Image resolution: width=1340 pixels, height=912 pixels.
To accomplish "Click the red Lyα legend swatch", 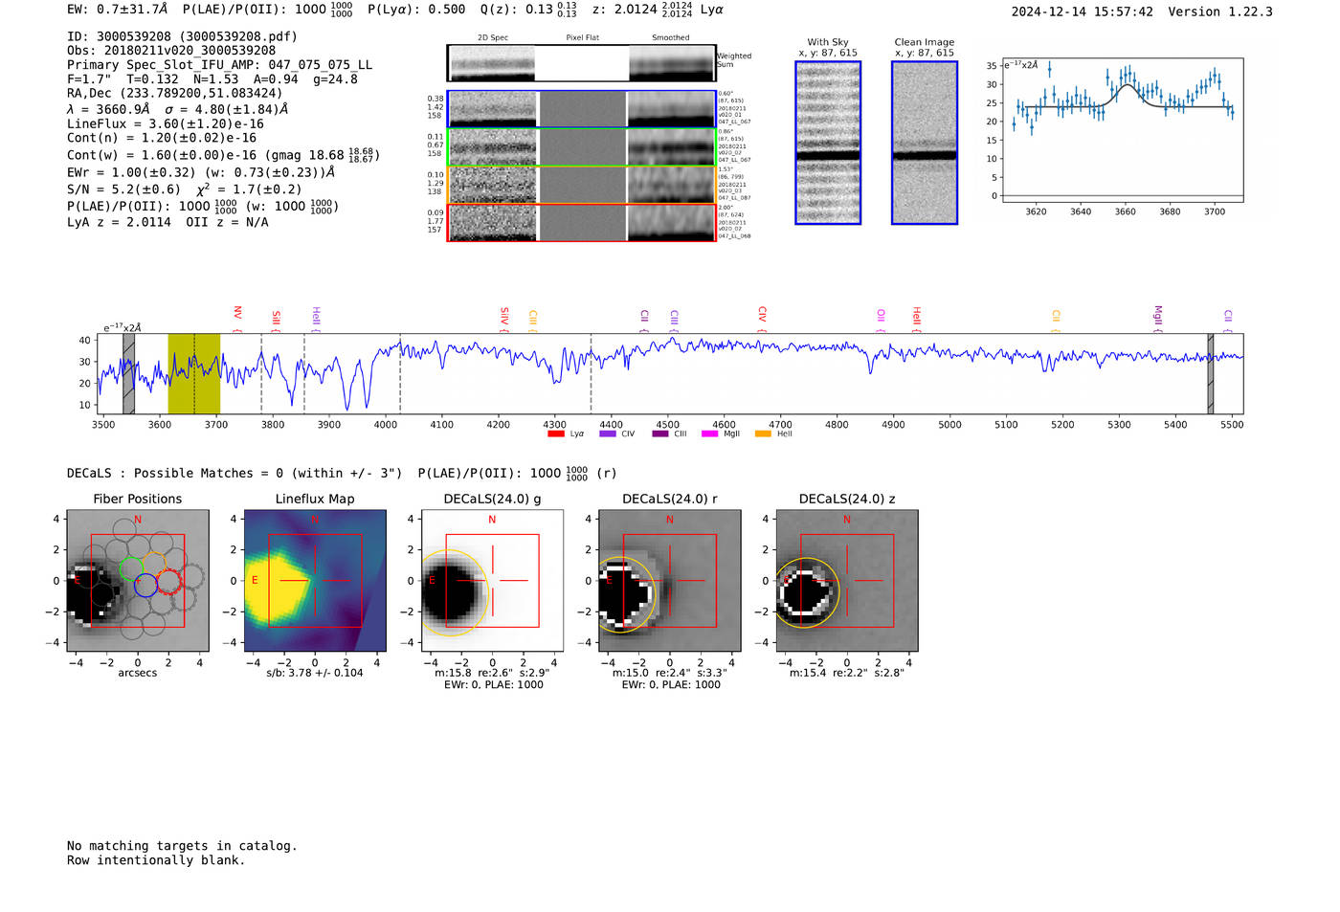I will point(555,434).
